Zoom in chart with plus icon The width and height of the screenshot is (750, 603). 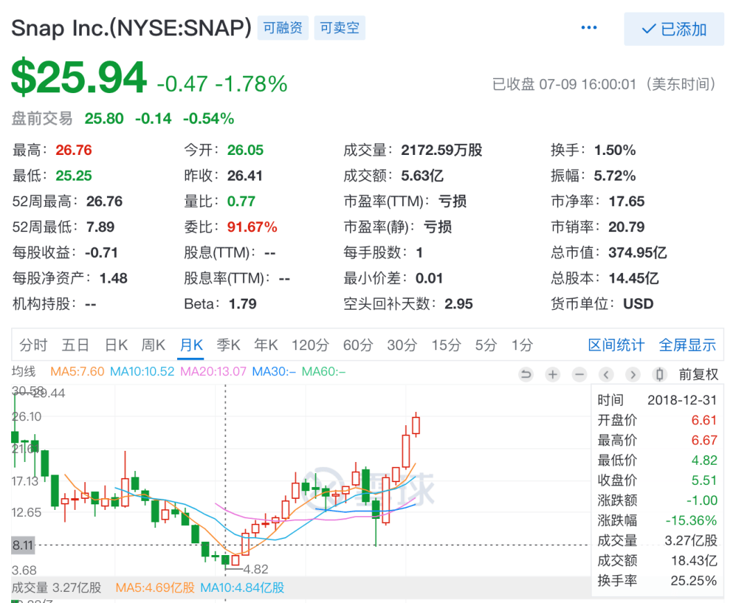553,374
